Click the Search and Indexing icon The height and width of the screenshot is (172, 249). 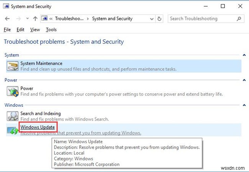click(13, 116)
